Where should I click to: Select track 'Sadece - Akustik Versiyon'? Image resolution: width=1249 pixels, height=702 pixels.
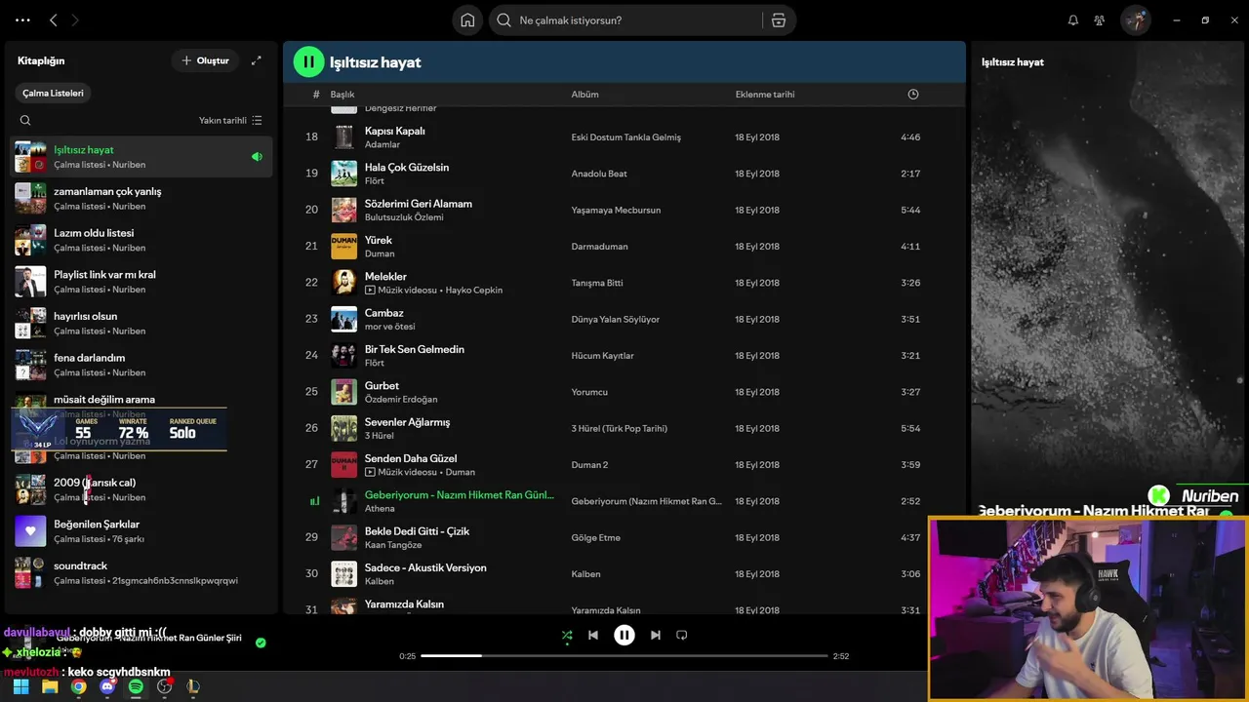click(x=624, y=573)
